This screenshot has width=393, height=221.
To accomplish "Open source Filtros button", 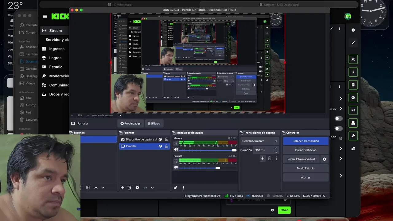I will pyautogui.click(x=154, y=123).
